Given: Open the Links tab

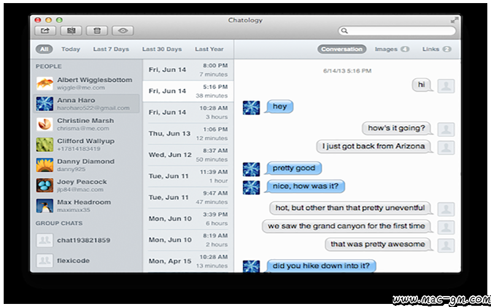Looking at the screenshot, I should coord(436,49).
